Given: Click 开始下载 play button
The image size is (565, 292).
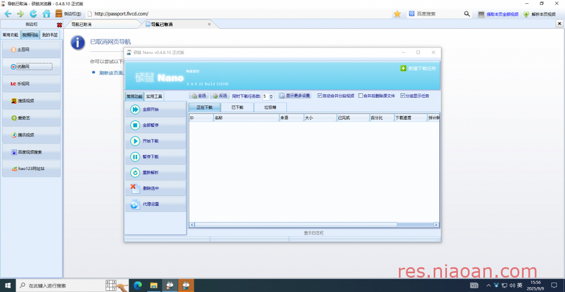Looking at the screenshot, I should click(x=155, y=141).
